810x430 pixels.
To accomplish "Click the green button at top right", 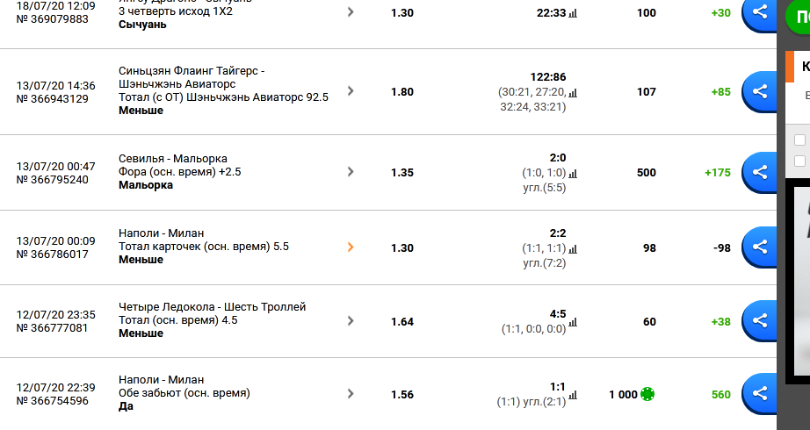I will coord(798,17).
